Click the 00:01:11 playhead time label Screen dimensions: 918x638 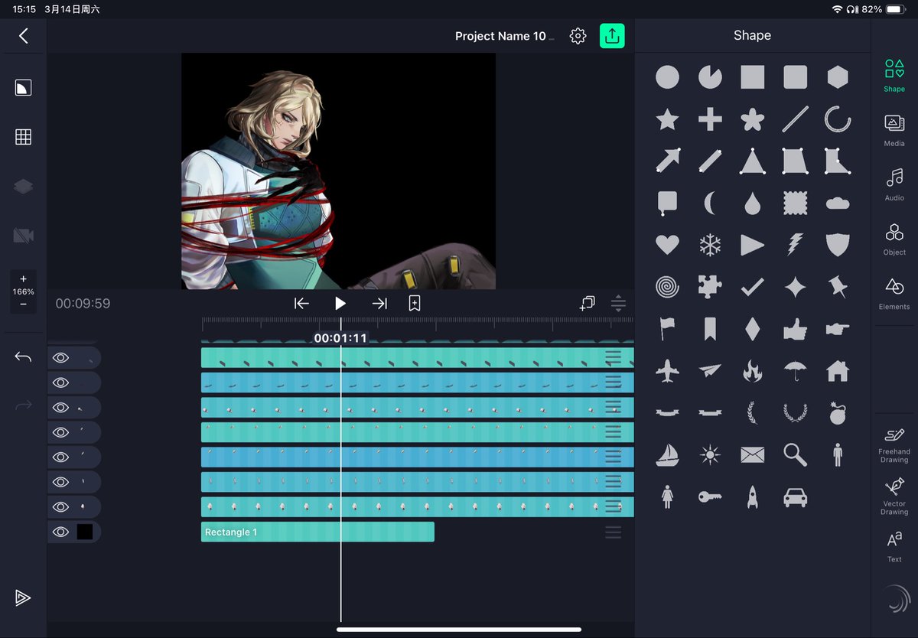pos(340,338)
